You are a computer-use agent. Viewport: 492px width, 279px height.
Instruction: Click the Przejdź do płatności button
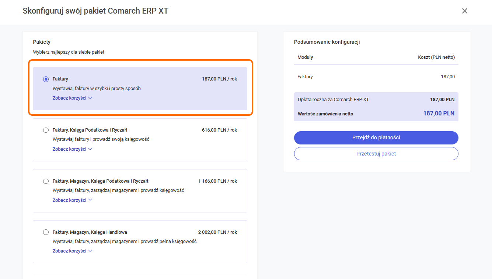(x=376, y=138)
